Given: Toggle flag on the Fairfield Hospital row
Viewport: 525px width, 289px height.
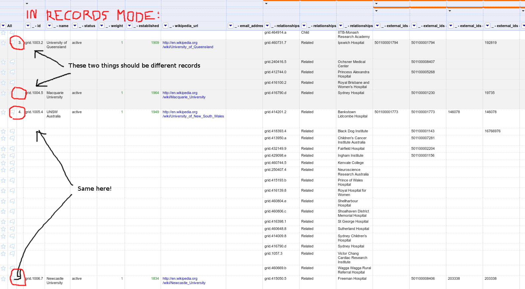Looking at the screenshot, I should coord(12,149).
